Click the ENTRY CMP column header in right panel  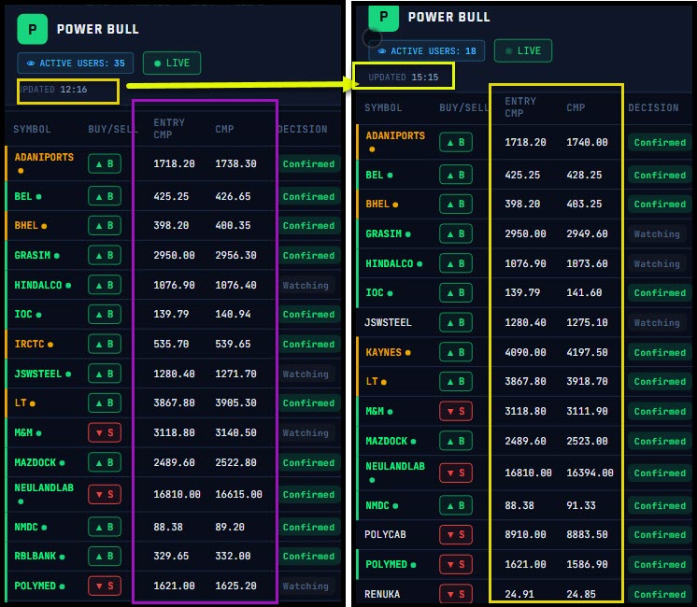pos(520,107)
